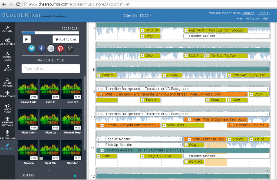Open Sound Effects star panel
The height and width of the screenshot is (180, 277).
click(7, 82)
